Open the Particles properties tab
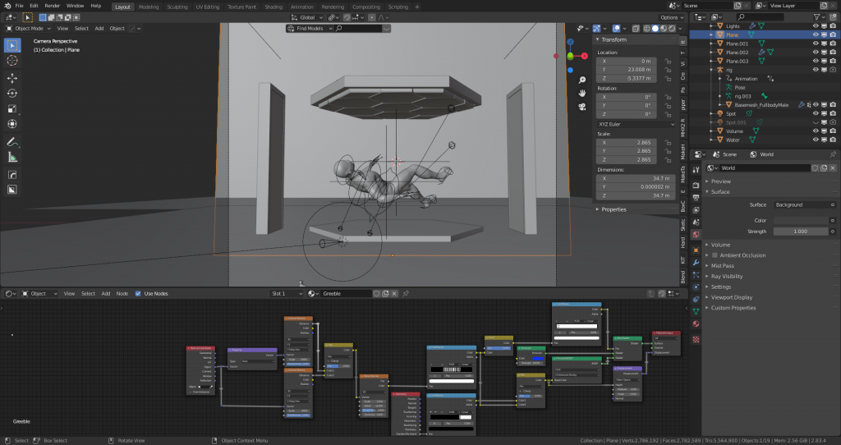Image resolution: width=841 pixels, height=445 pixels. pyautogui.click(x=696, y=274)
